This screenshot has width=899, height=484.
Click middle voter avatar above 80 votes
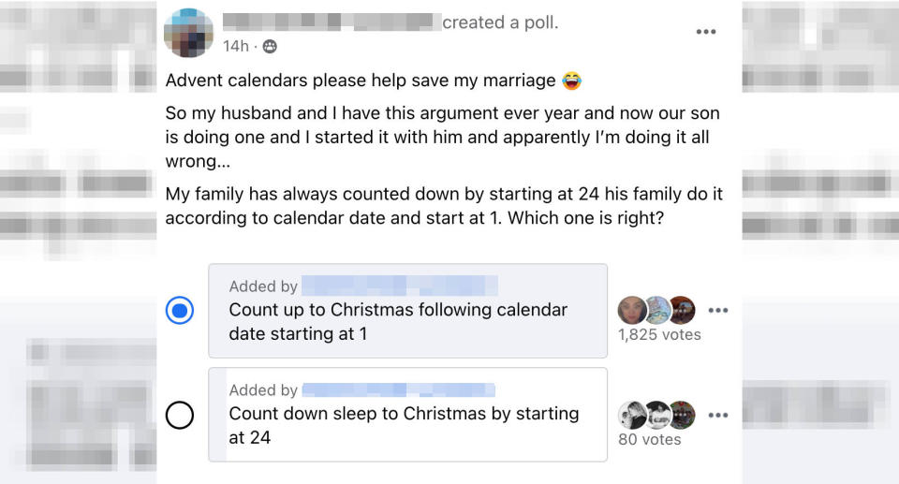(x=657, y=415)
